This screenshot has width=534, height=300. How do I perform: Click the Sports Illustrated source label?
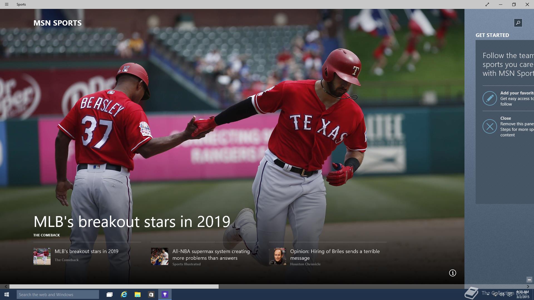point(186,264)
